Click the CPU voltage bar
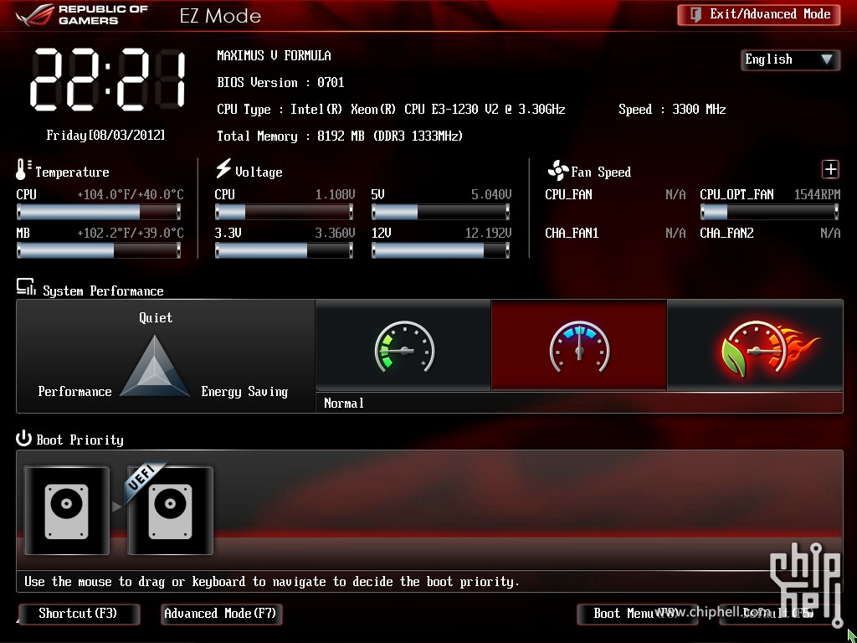This screenshot has height=643, width=857. click(x=284, y=212)
